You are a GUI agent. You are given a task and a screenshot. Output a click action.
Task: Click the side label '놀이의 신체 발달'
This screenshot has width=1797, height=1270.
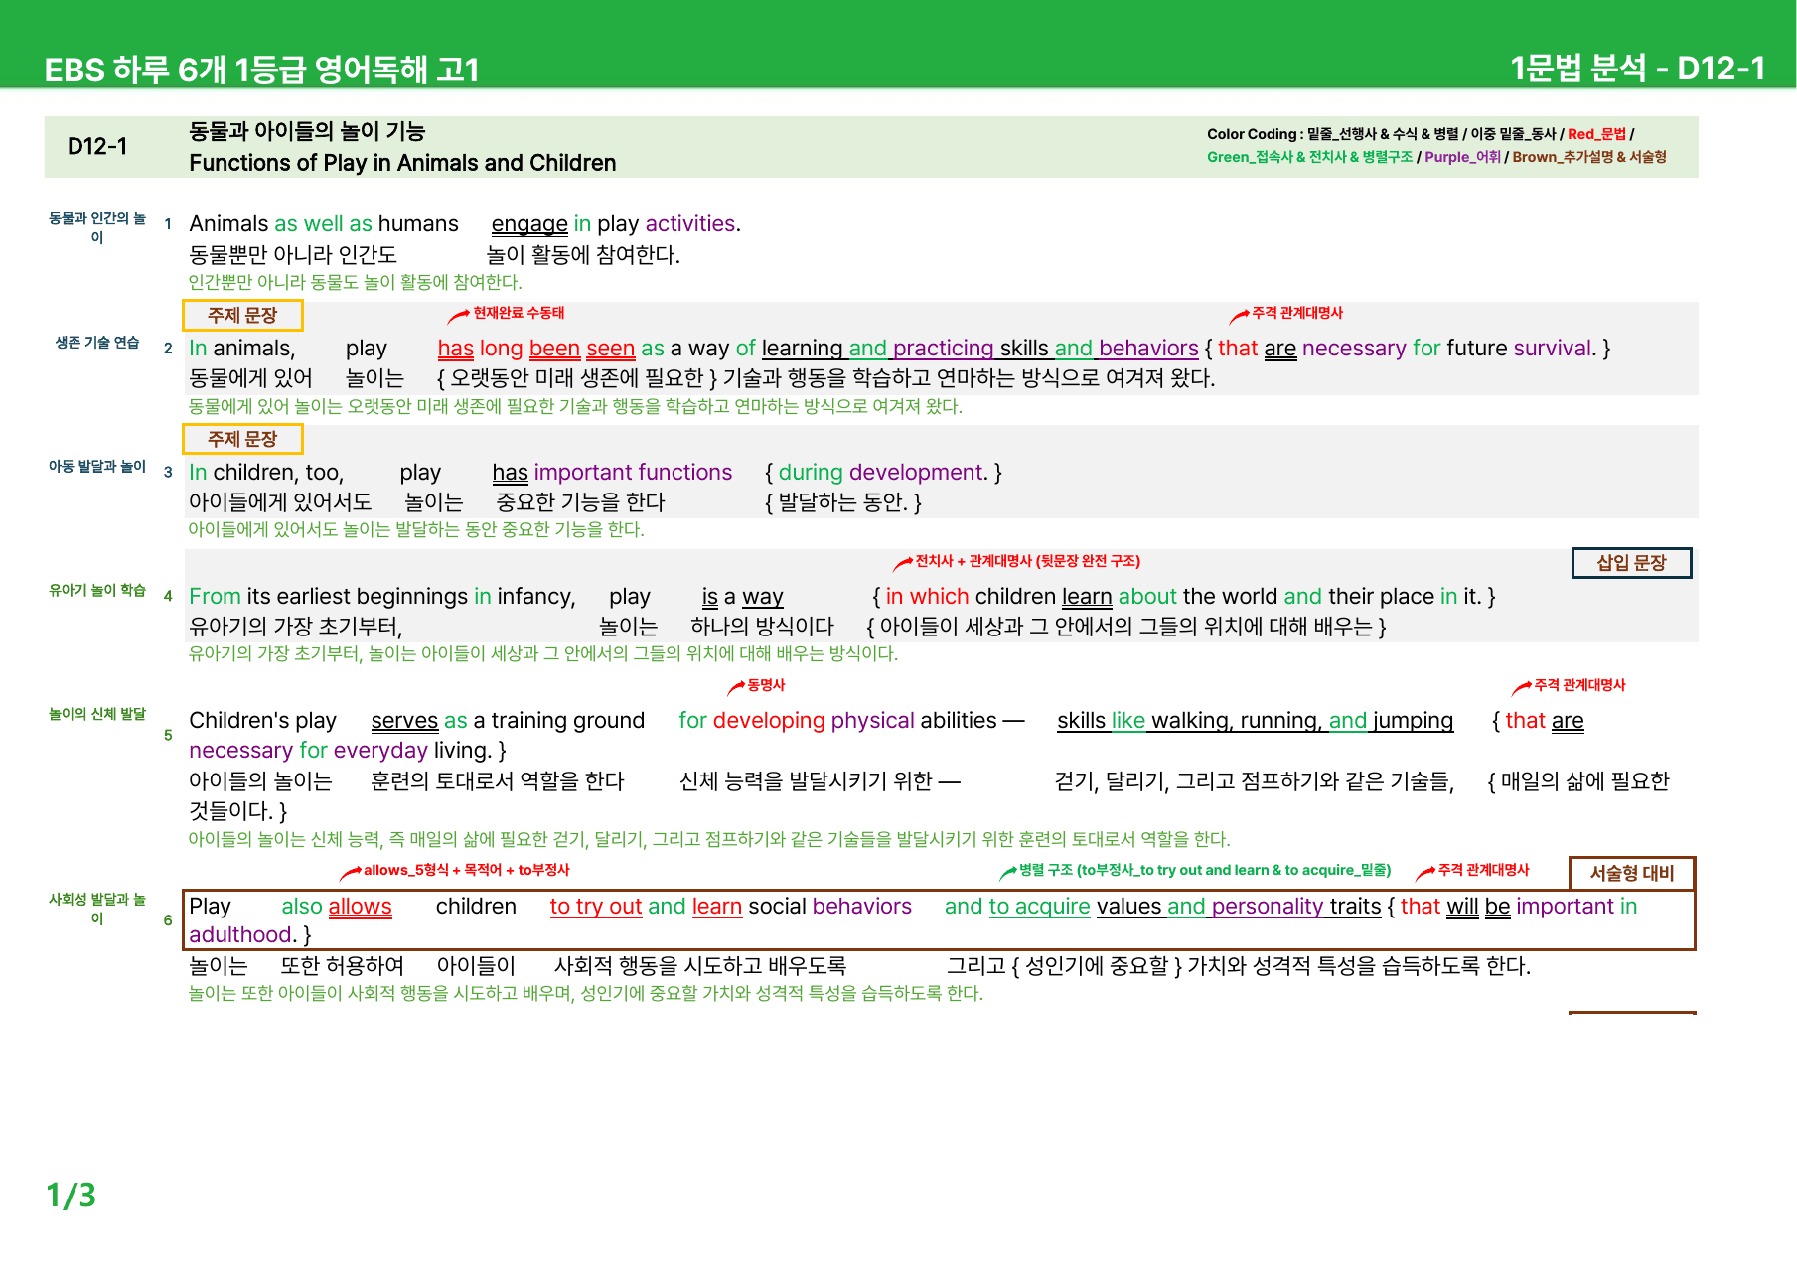tap(97, 714)
